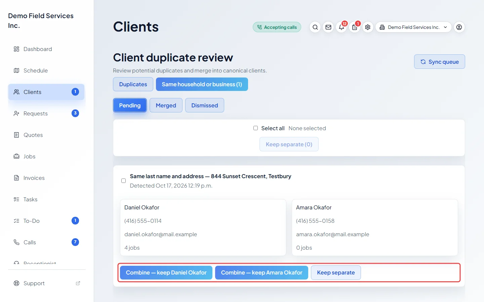Go to Dashboard in sidebar
484x302 pixels.
(46, 49)
